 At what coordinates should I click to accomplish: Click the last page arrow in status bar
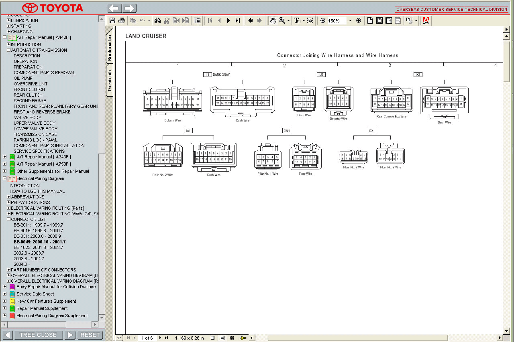pyautogui.click(x=166, y=338)
